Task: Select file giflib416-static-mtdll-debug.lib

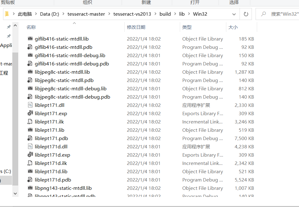Action: point(70,56)
